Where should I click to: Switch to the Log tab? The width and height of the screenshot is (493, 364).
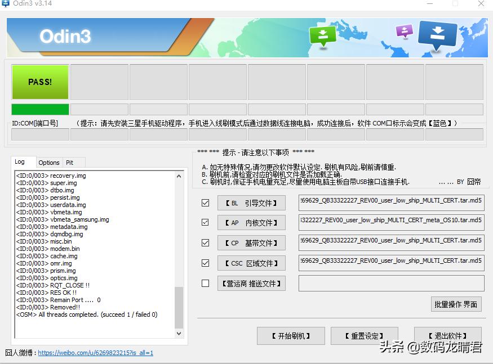(23, 161)
